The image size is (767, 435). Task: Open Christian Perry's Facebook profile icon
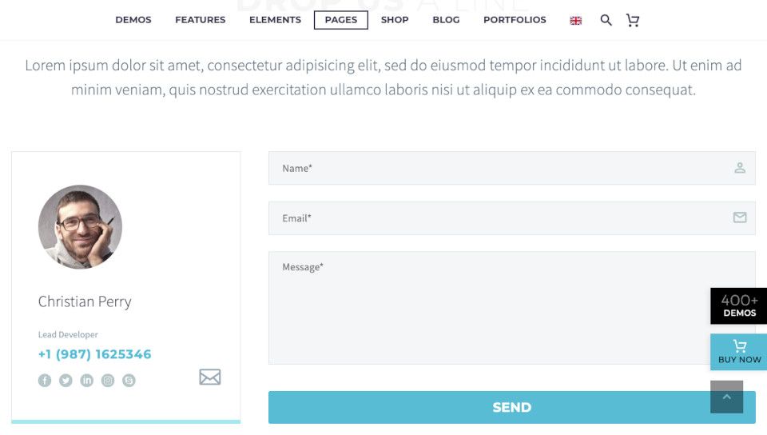pyautogui.click(x=45, y=380)
